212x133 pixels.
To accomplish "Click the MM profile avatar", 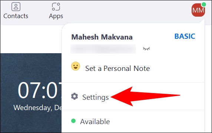I will (198, 10).
